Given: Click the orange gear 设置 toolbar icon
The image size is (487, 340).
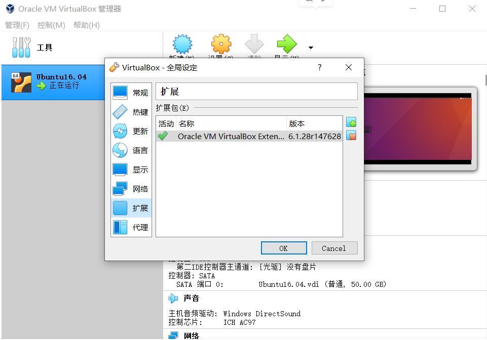Looking at the screenshot, I should point(221,46).
